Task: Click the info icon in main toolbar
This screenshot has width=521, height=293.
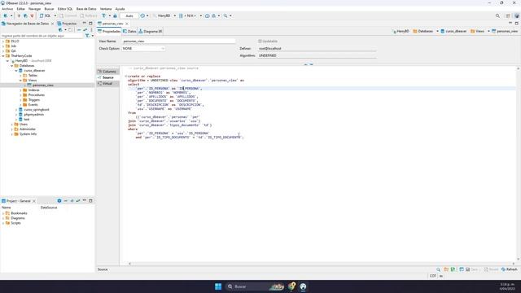Action: pos(207,15)
